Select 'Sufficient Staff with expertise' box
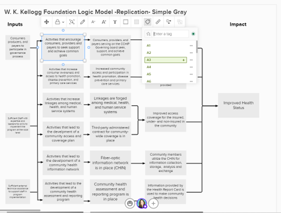The image size is (281, 213). pos(18,126)
